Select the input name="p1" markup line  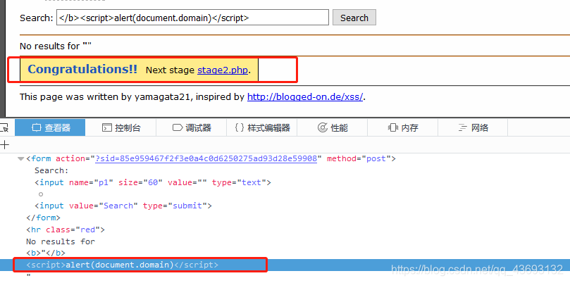[153, 182]
